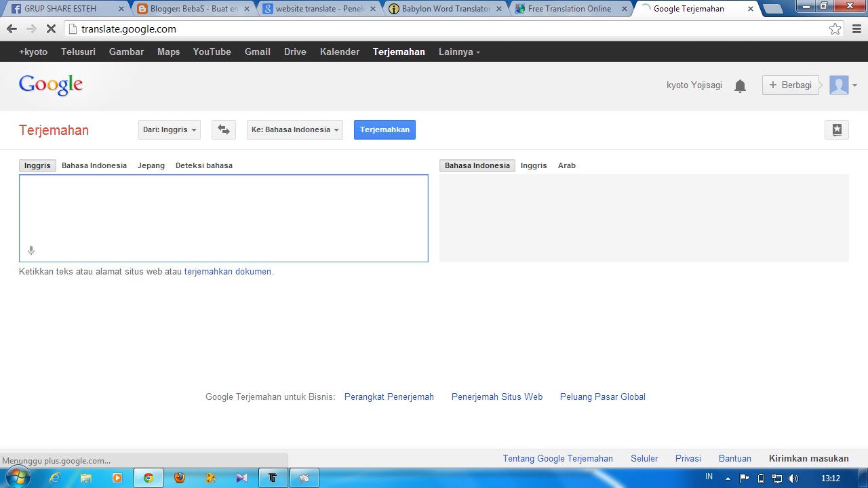868x488 pixels.
Task: Click the microphone voice input icon
Action: [x=31, y=251]
